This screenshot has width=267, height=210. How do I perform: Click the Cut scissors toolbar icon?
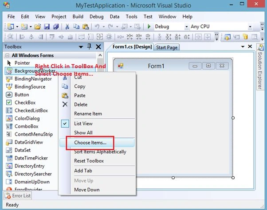click(67, 27)
